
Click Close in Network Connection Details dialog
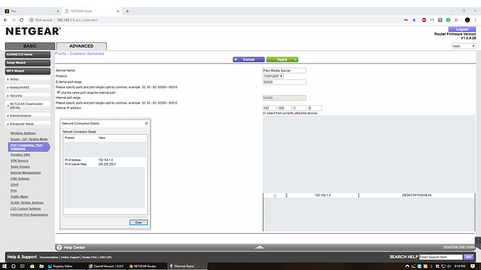click(138, 222)
